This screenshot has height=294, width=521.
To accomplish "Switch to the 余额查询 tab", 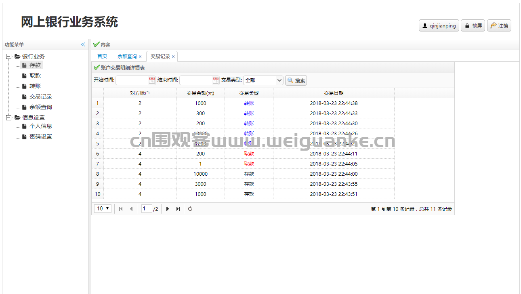I will point(127,57).
